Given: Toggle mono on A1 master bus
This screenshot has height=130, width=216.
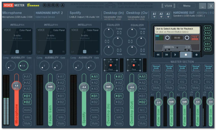Looking at the screenshot, I should [x=156, y=76].
